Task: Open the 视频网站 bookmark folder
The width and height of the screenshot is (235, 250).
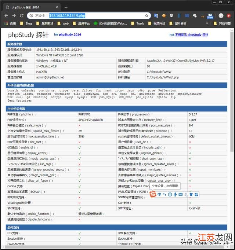Action: pos(157,23)
